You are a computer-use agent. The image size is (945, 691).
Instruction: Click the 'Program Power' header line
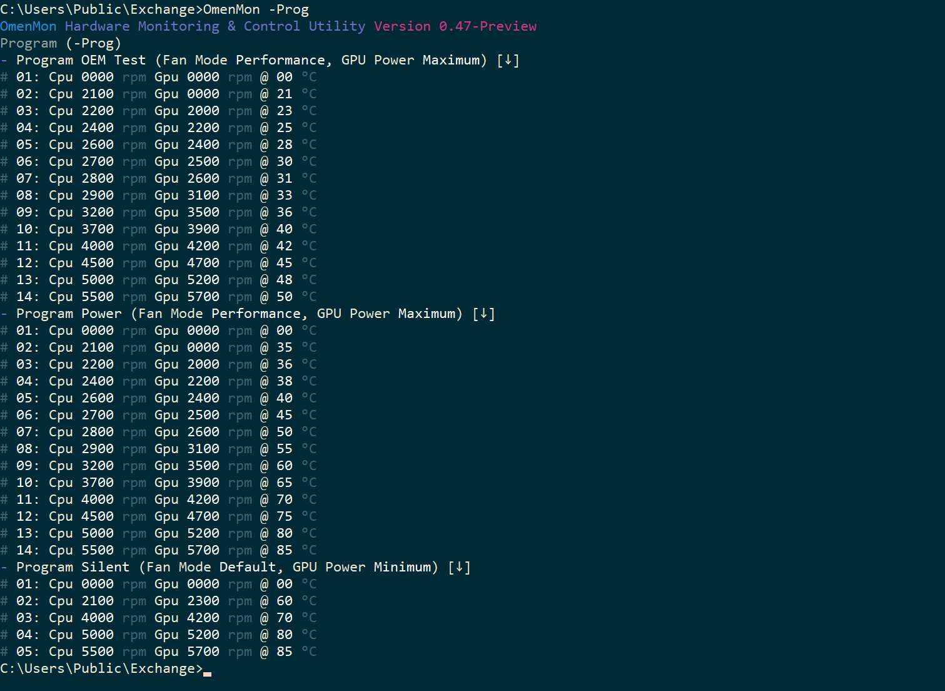248,314
